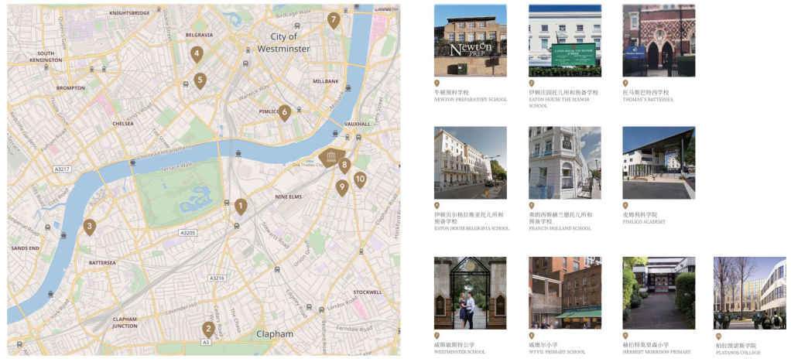
Task: Select map marker 3 near Battersea
Action: 89,227
